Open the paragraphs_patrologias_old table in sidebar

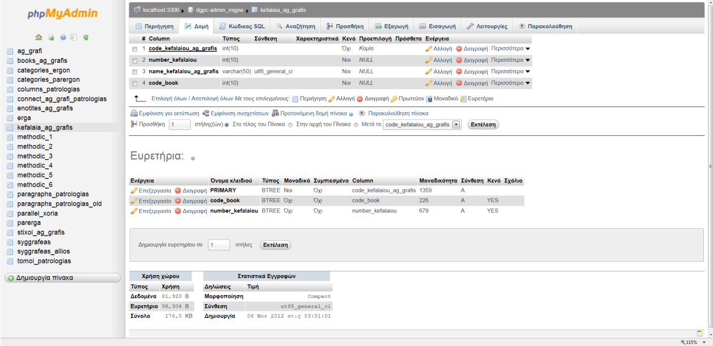59,204
